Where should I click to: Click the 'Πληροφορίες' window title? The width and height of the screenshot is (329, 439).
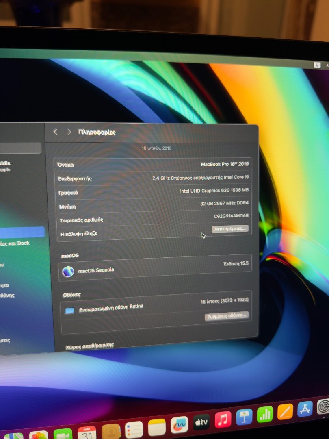click(x=97, y=132)
